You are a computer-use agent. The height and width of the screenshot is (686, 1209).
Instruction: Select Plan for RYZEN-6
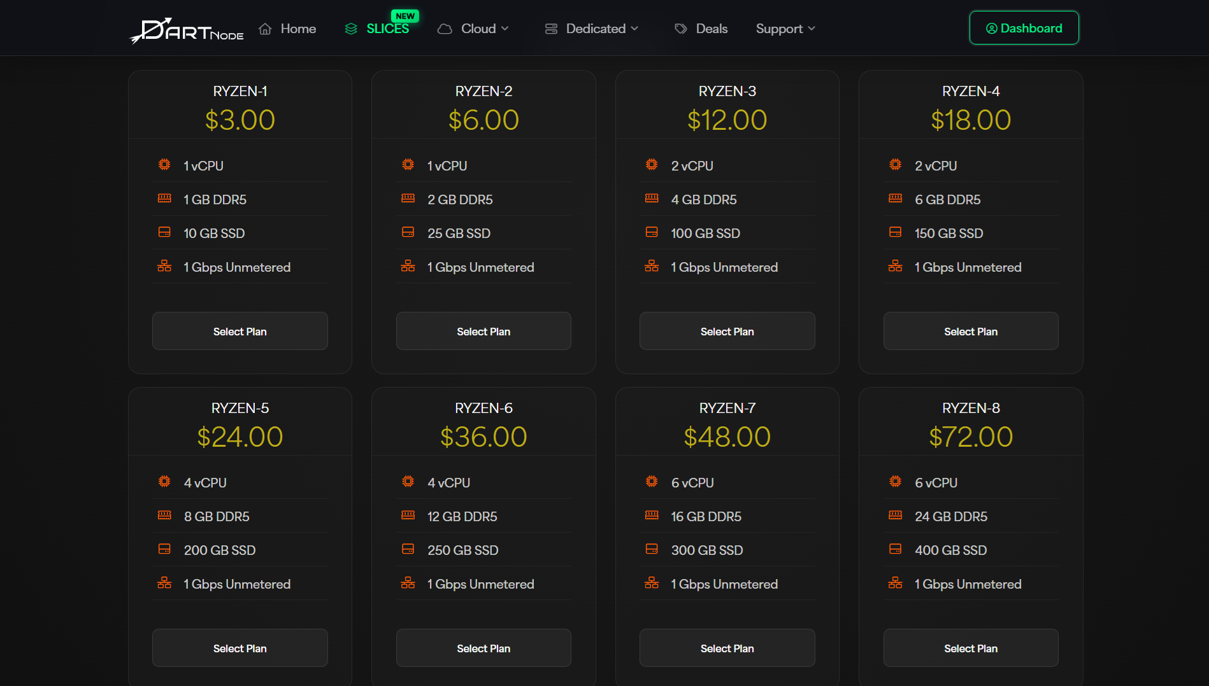coord(483,648)
